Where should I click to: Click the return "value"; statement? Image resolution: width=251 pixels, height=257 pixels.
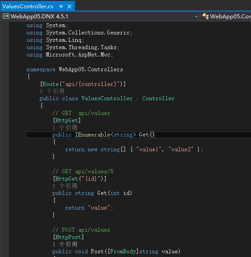(x=89, y=208)
